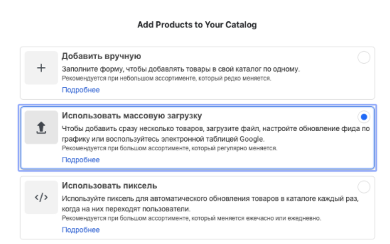Viewport: 390px width, 244px height.
Task: Select the 'Использовать массовую загрузку' radio button
Action: 363,117
